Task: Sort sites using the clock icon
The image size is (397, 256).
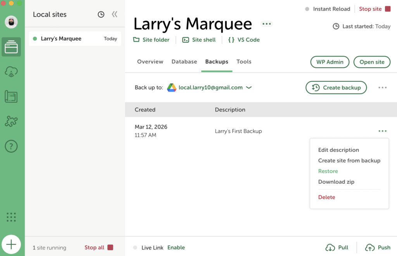Action: click(101, 14)
